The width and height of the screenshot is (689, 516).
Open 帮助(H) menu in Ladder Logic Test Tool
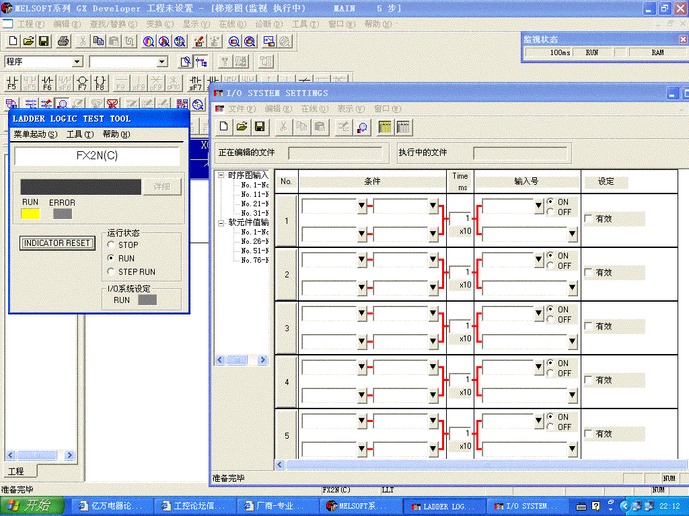click(x=116, y=134)
